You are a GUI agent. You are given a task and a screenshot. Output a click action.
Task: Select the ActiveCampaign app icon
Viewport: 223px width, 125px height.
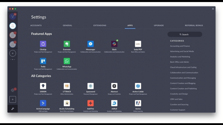[x=43, y=103]
